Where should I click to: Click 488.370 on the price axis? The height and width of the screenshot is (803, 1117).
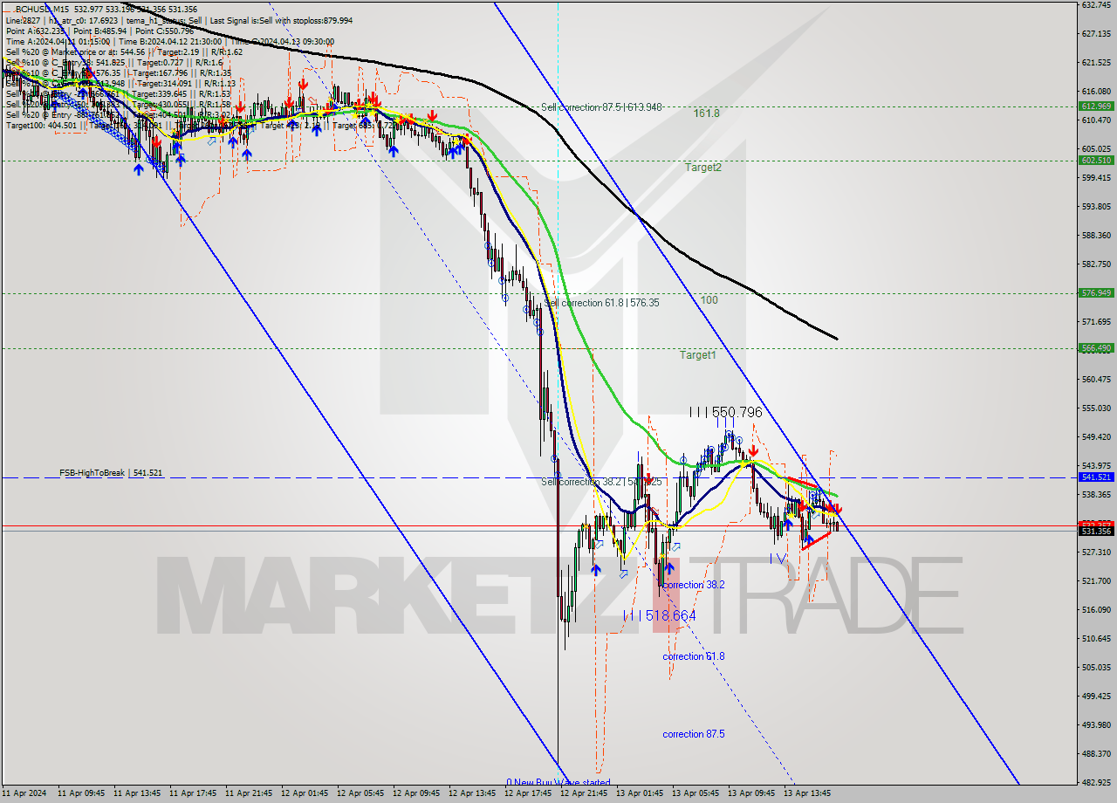pos(1096,754)
